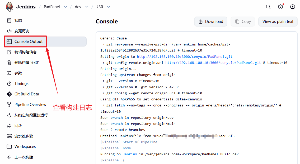
Task: Open the search magnifier icon
Action: 268,7
